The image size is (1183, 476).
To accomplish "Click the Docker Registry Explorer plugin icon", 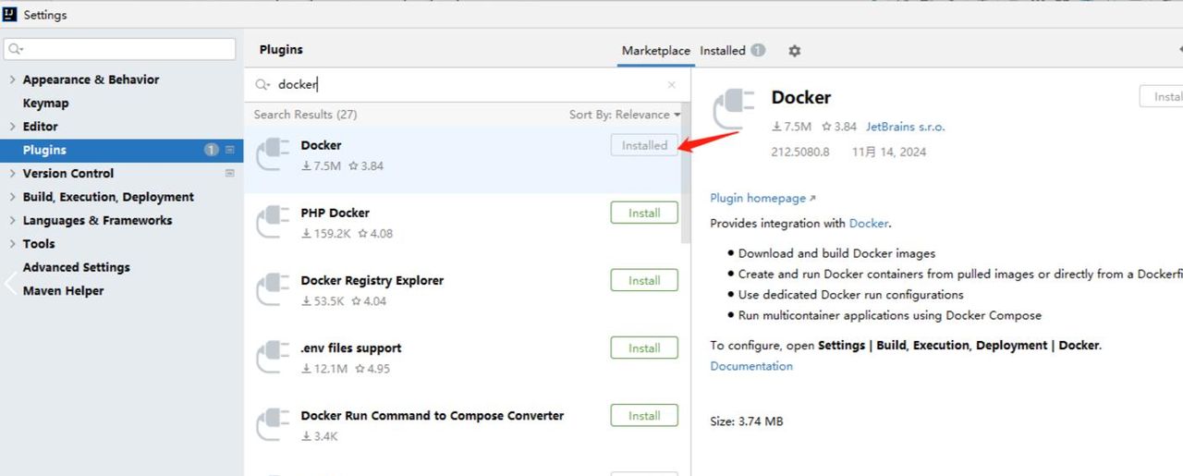I will click(273, 289).
